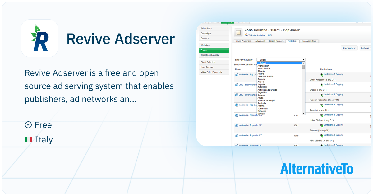Open Campaigns in the sidebar
The image size is (373, 196).
tap(214, 33)
